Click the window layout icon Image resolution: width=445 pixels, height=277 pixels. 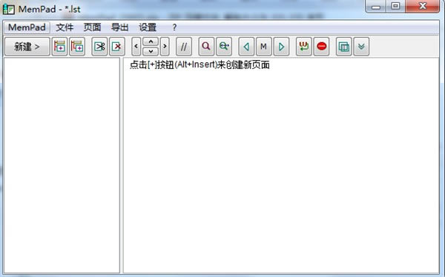[344, 47]
